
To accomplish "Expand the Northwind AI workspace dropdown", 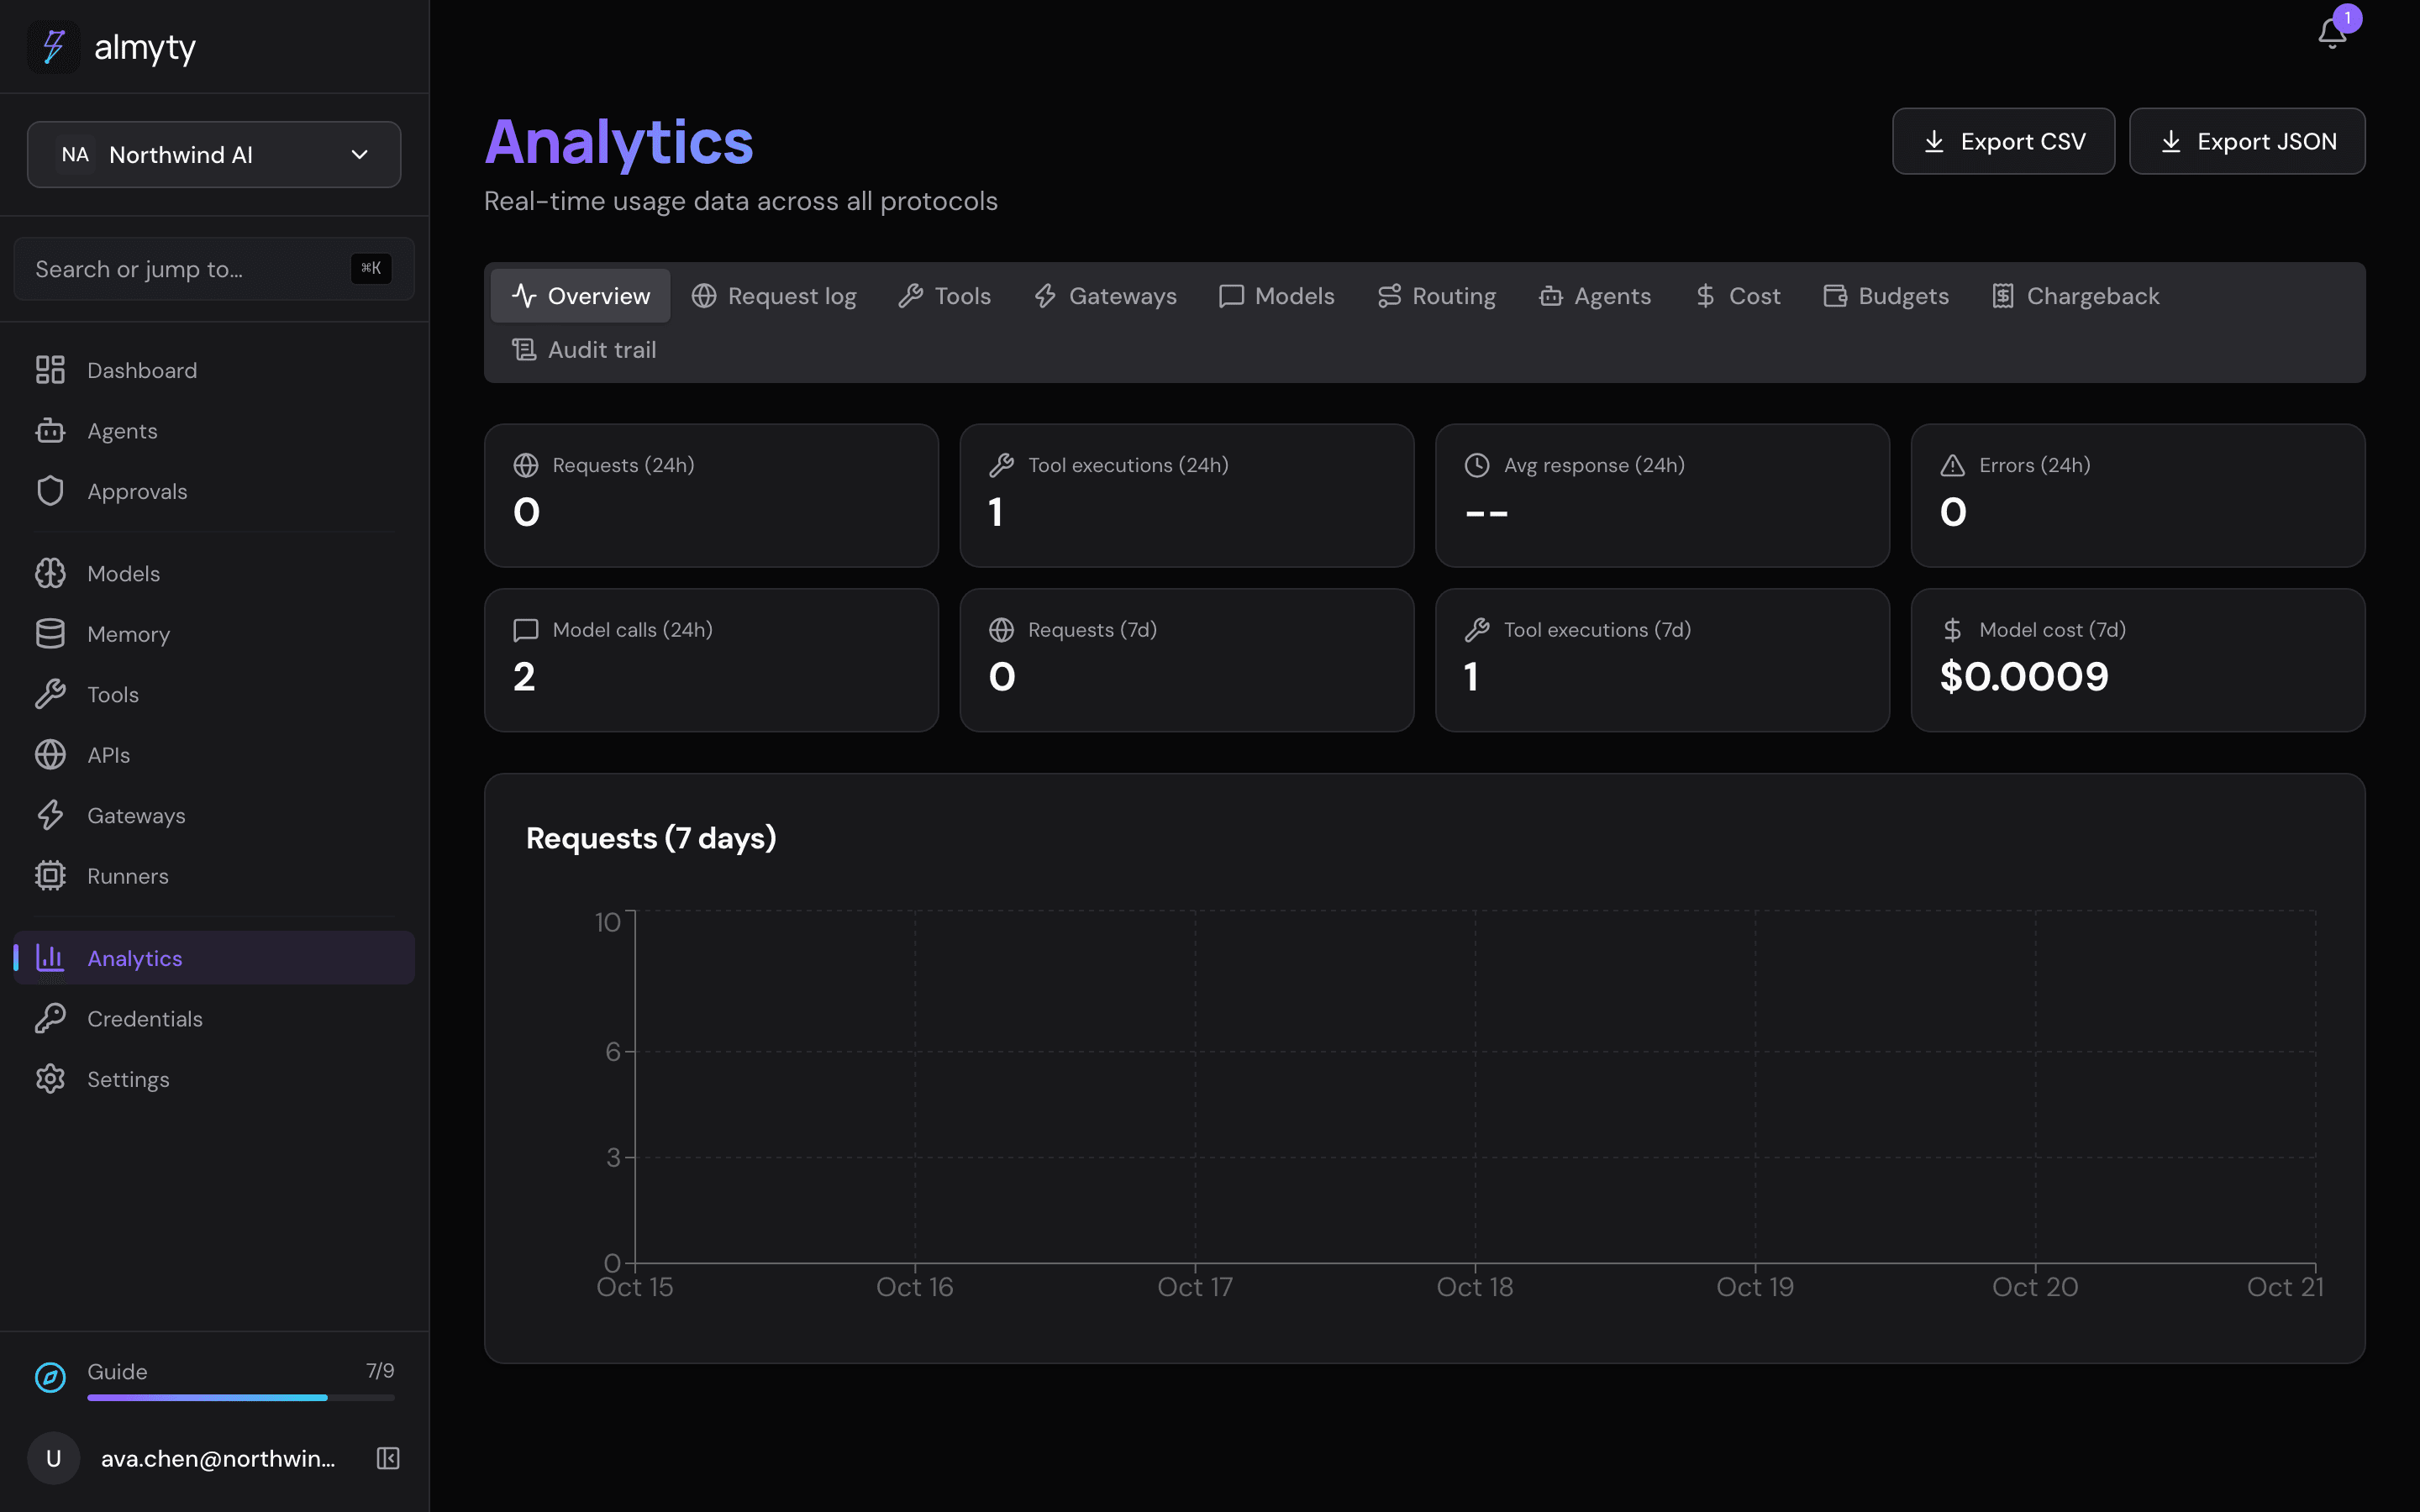I will (x=214, y=154).
